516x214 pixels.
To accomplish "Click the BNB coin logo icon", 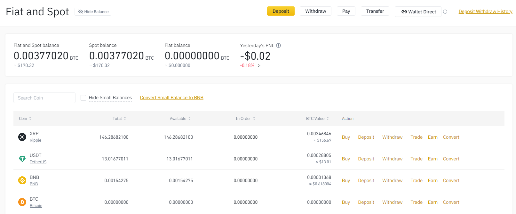I will click(x=22, y=181).
